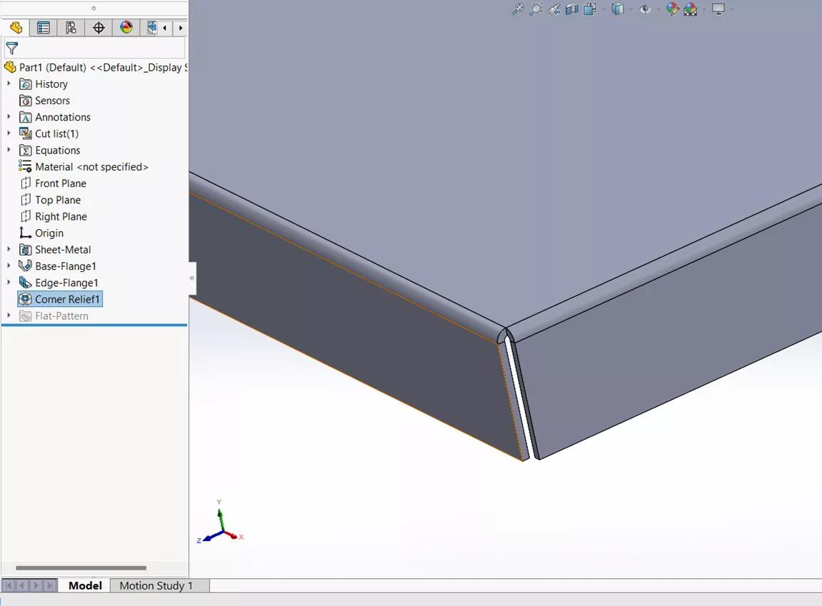Screen dimensions: 822x606
Task: Switch to the PropertyManager tab
Action: (x=43, y=28)
